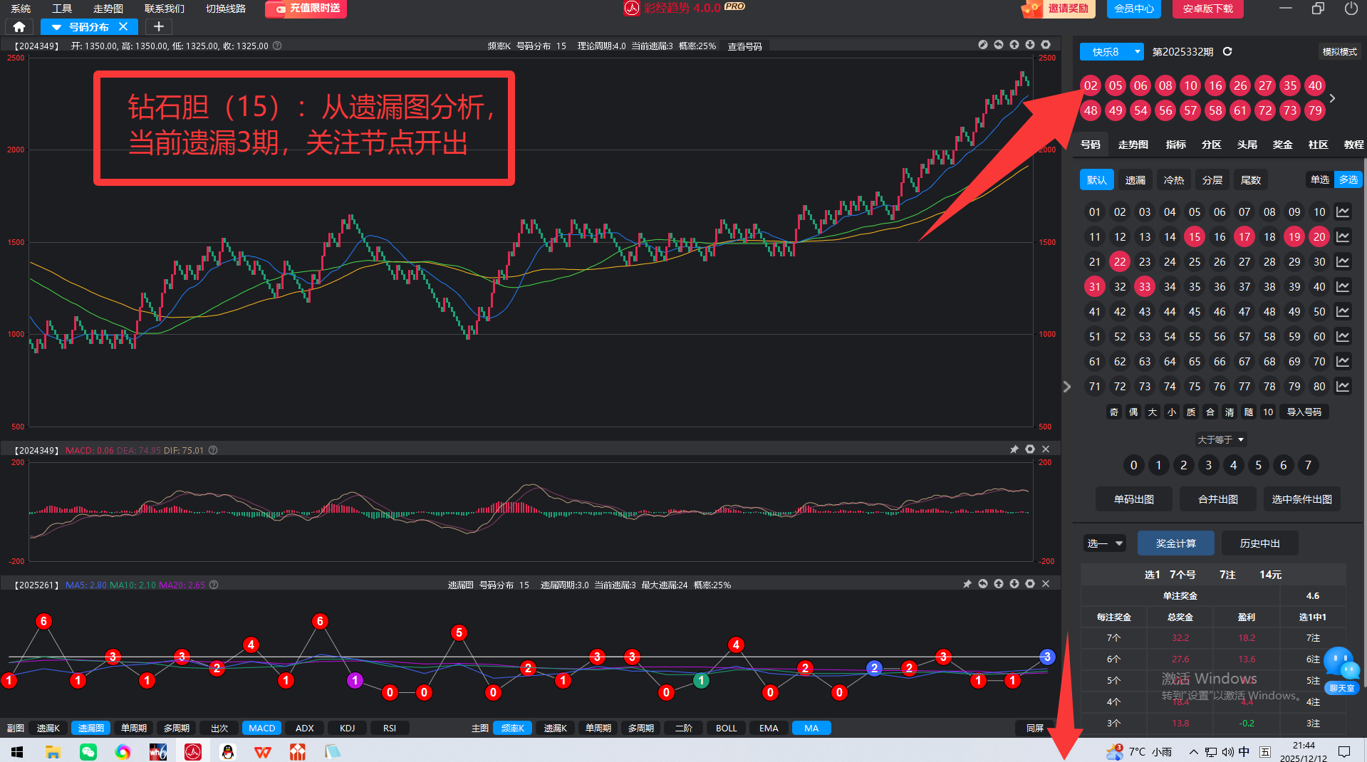
Task: Switch to the 指标 tab in right panel
Action: 1175,145
